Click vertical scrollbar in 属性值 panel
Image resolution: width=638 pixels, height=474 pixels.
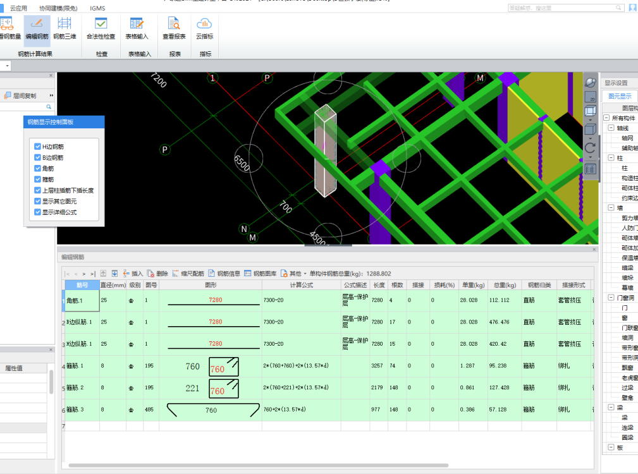[x=51, y=382]
